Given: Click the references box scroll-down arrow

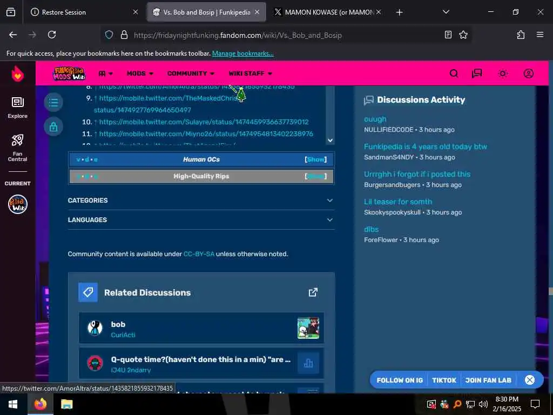Looking at the screenshot, I should click(330, 140).
